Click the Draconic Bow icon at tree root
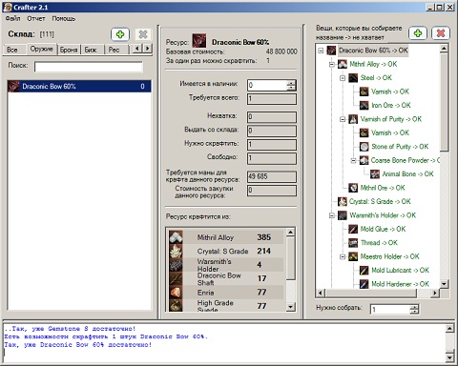This screenshot has width=458, height=366. tap(331, 51)
